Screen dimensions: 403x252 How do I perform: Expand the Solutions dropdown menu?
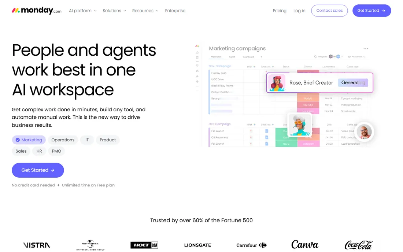(114, 11)
